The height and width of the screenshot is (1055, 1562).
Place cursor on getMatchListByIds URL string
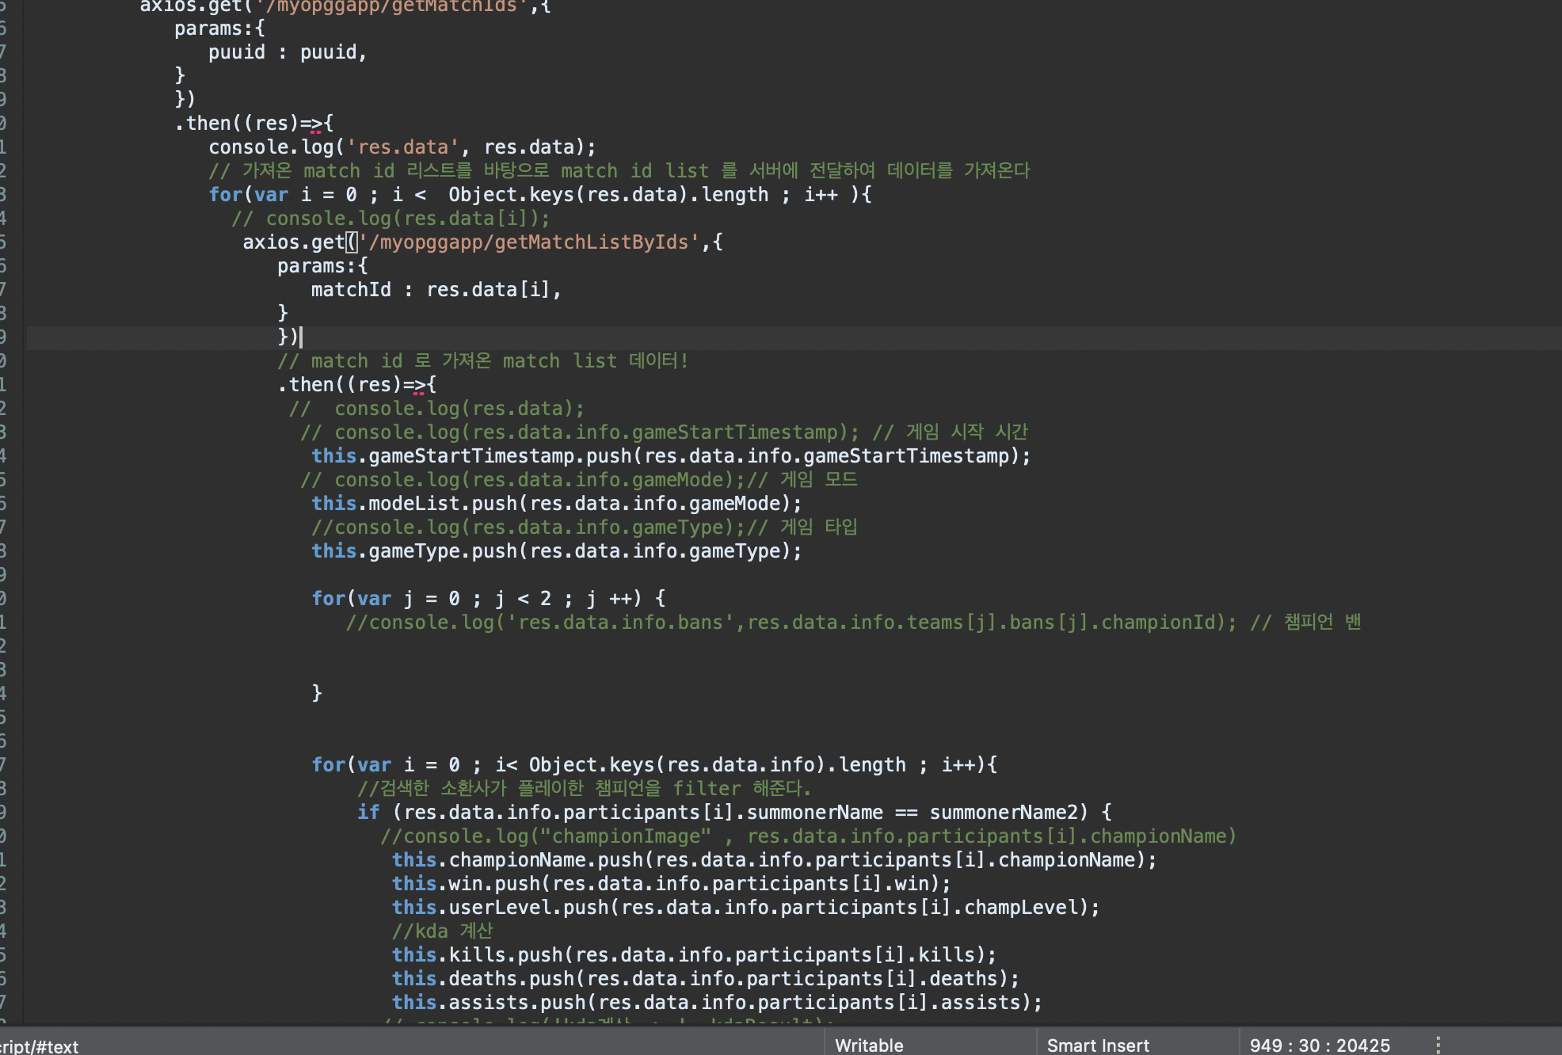click(531, 242)
